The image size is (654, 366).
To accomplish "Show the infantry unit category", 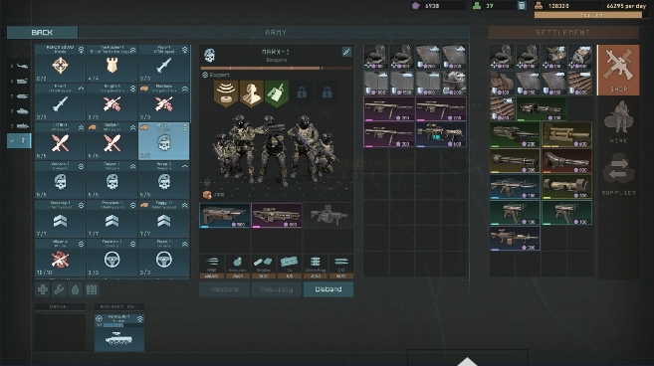I will [x=19, y=141].
